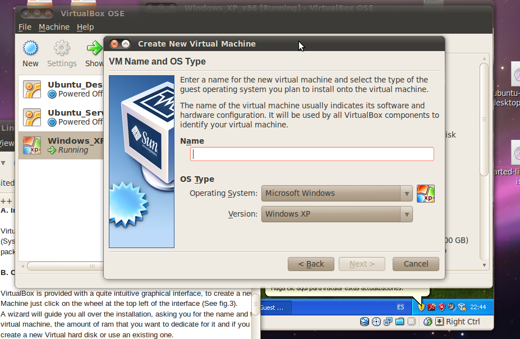
Task: Open the Version dropdown showing Windows XP
Action: (x=337, y=214)
